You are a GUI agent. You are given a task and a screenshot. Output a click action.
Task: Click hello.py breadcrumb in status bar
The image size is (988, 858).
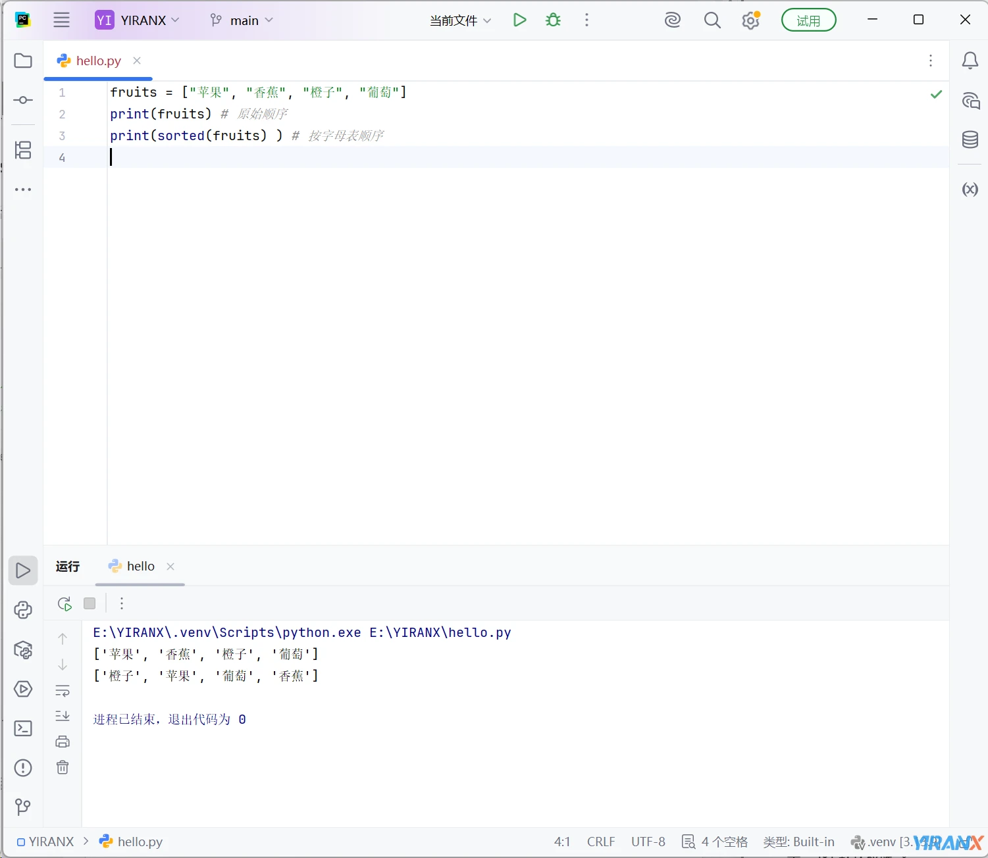coord(130,842)
